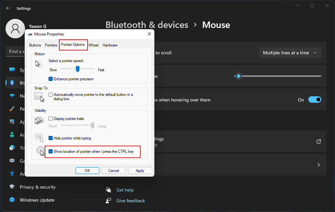This screenshot has height=212, width=335.
Task: Click the pointer speed slider thumb
Action: (77, 69)
